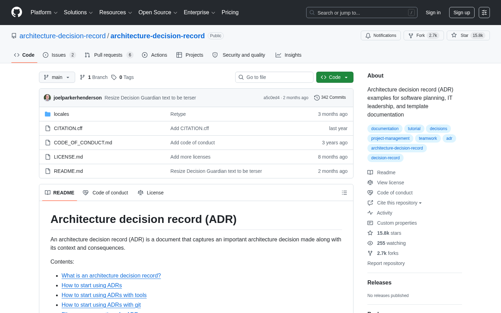
Task: Open the architecture-decision-record topic tag
Action: point(397,148)
